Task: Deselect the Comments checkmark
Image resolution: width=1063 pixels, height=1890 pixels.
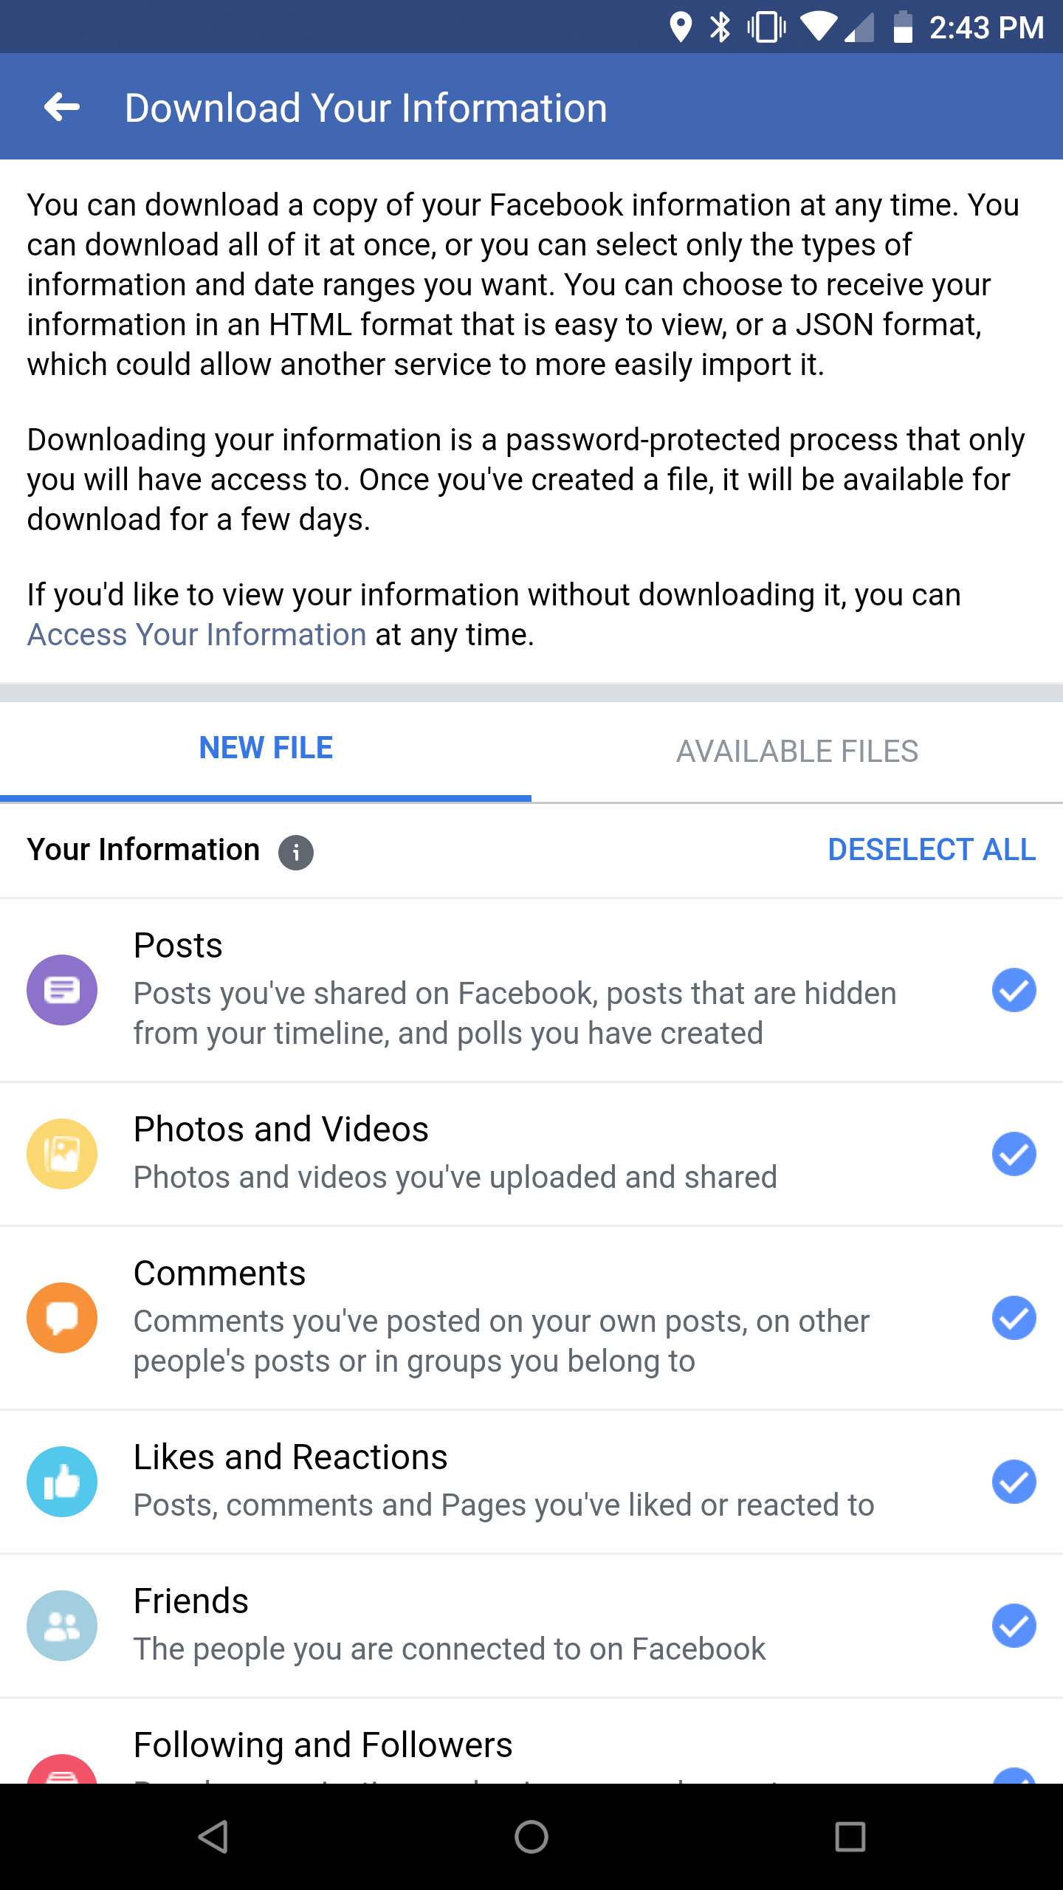Action: 1014,1317
